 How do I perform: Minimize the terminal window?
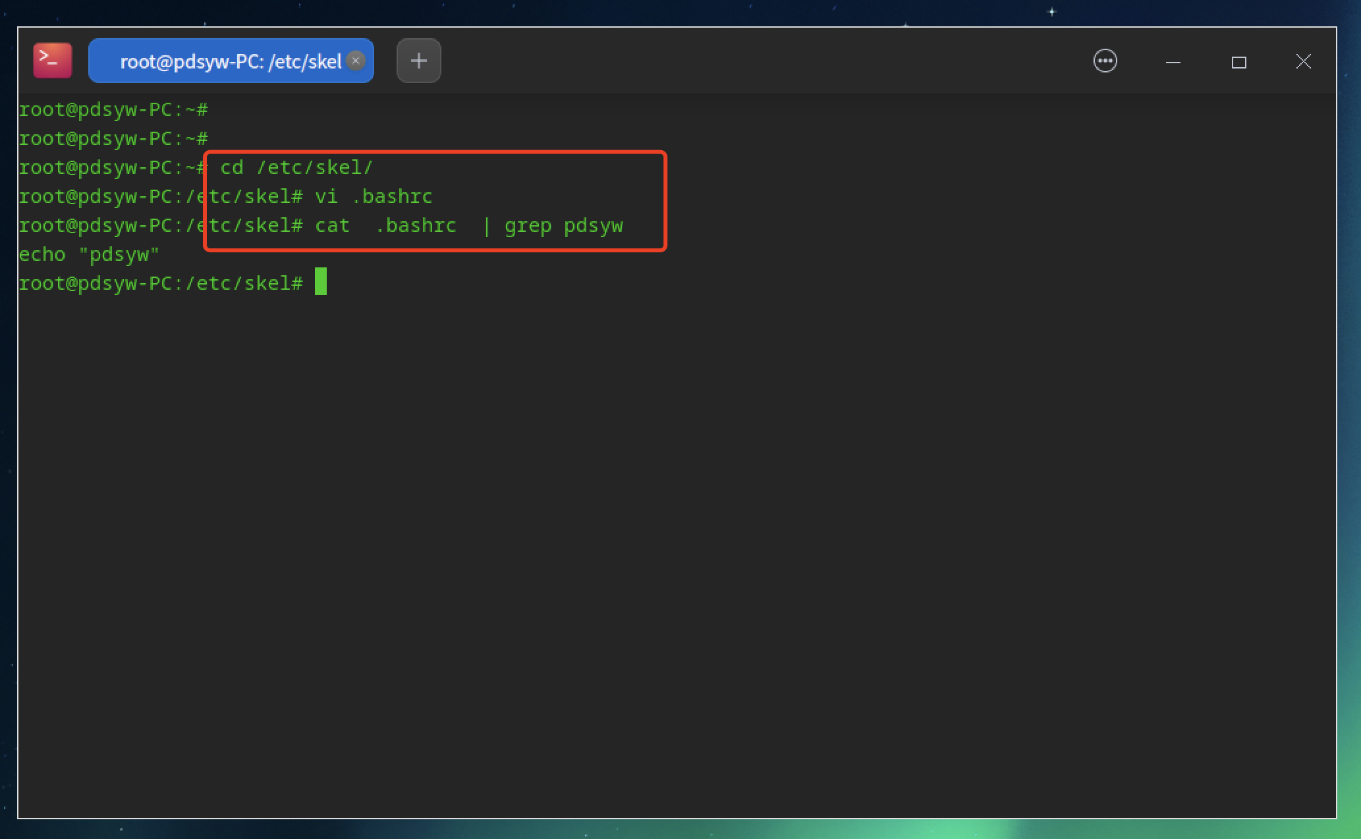pos(1173,62)
